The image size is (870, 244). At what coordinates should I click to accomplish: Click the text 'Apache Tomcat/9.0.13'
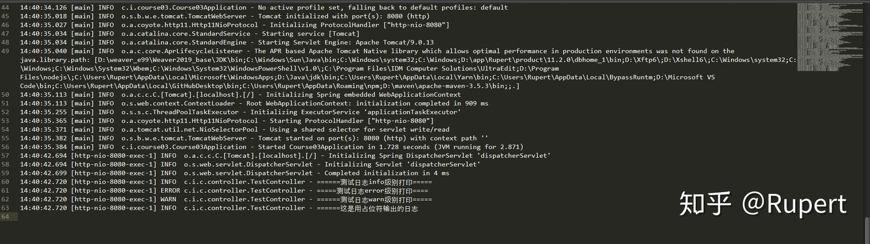point(395,43)
